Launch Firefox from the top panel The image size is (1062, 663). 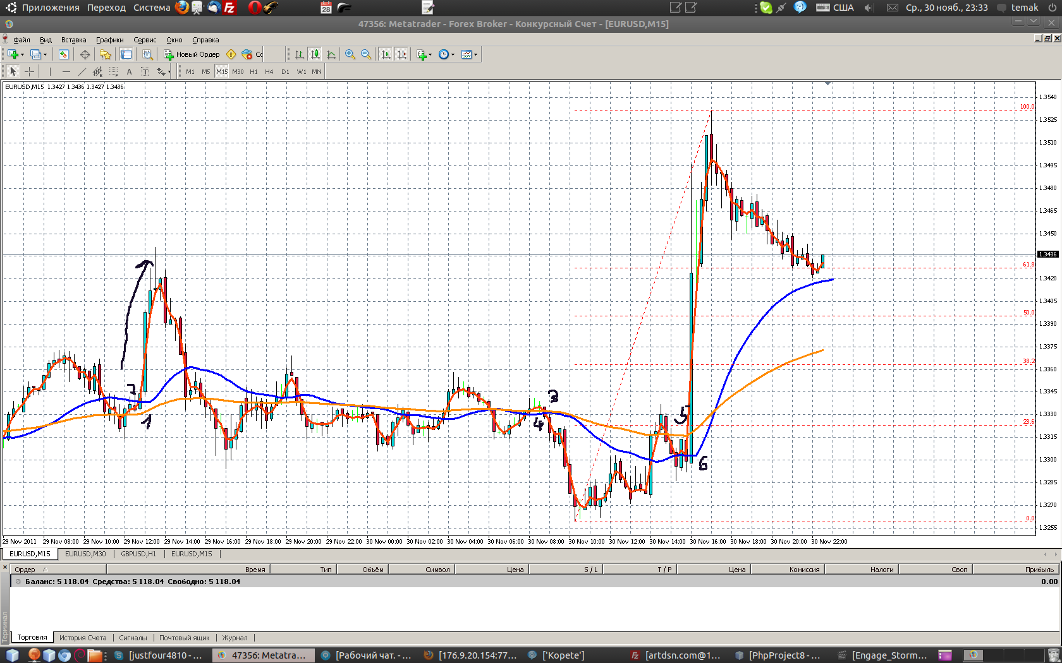point(182,8)
